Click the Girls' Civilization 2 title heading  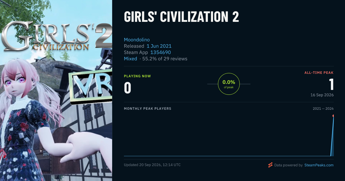(x=181, y=17)
